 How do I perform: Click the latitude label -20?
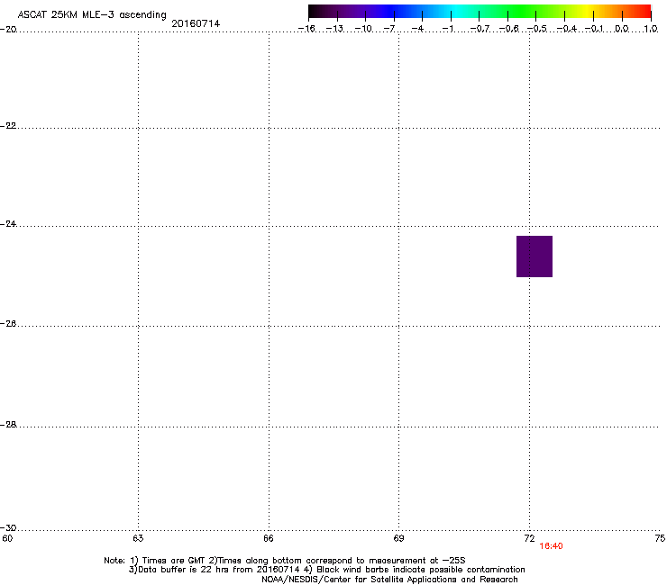click(x=8, y=30)
